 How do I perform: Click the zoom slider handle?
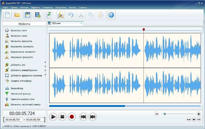point(165,114)
